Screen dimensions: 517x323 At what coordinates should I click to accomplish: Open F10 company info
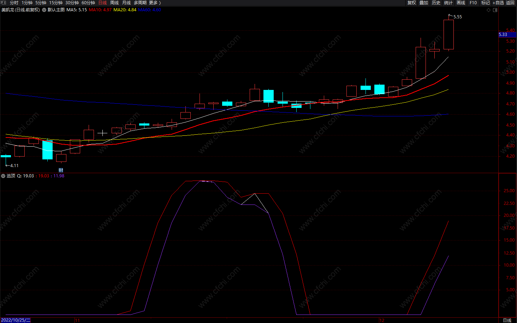point(473,2)
